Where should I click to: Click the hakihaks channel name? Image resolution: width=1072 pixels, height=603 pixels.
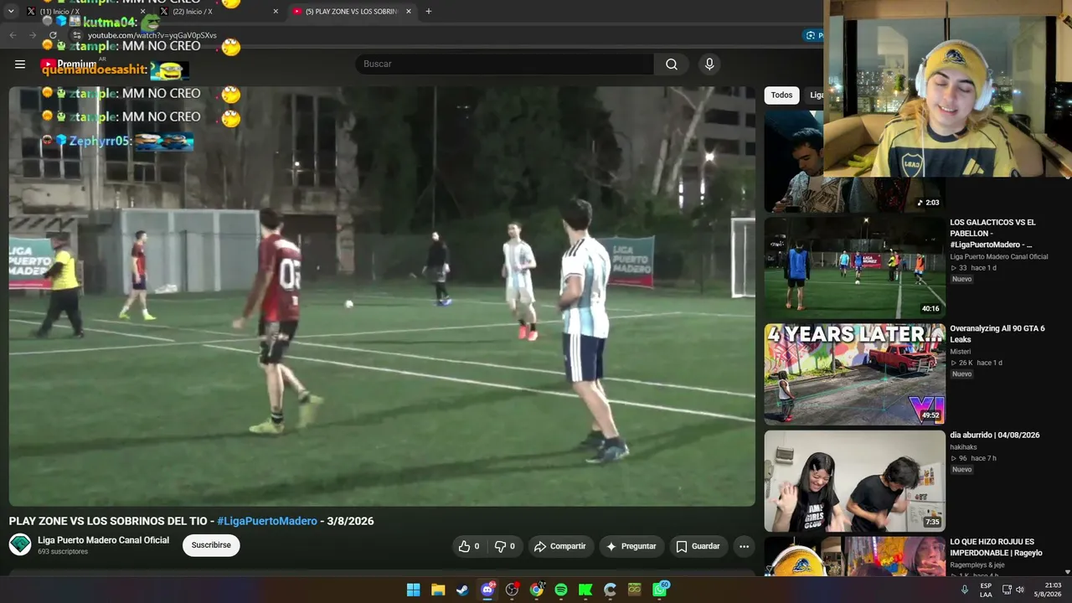[x=964, y=447]
